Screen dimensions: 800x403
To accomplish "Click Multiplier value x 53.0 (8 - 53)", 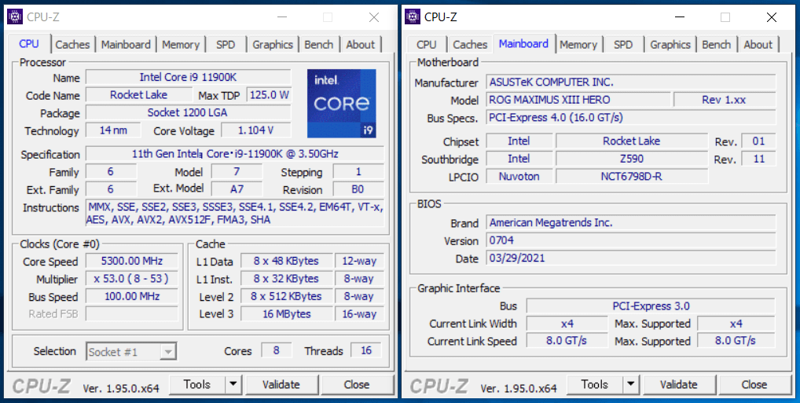I will (132, 279).
